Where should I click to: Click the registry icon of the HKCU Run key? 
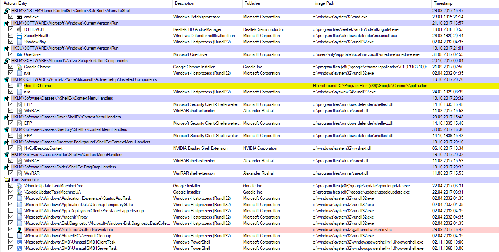[6, 48]
